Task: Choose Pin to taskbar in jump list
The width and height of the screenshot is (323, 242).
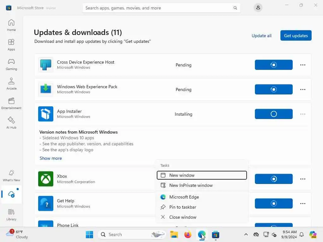Action: click(x=202, y=207)
